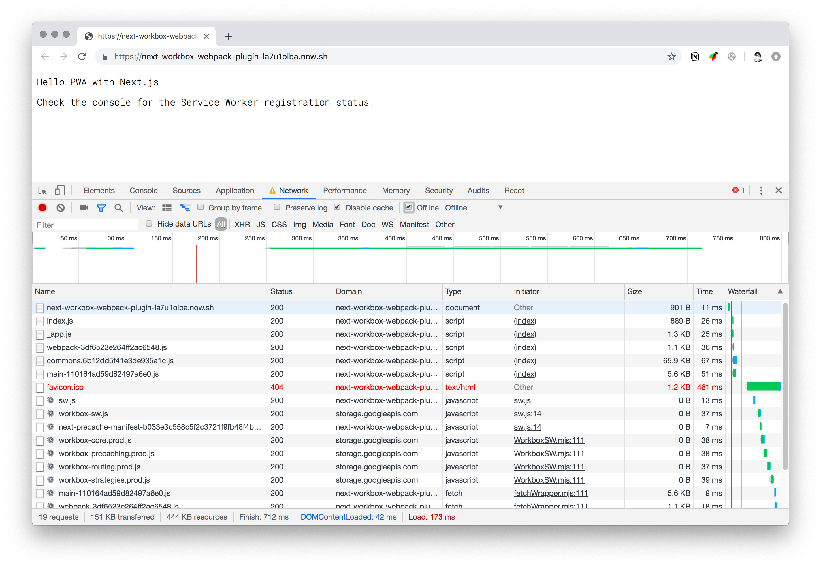
Task: Open WorkboxSW.mjs:111 initiator link
Action: pyautogui.click(x=549, y=440)
